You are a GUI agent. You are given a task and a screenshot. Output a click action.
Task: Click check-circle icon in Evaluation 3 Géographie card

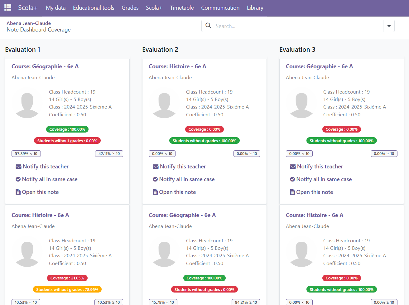292,179
